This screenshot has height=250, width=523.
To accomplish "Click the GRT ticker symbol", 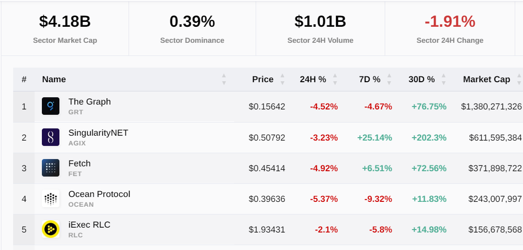I will click(75, 112).
